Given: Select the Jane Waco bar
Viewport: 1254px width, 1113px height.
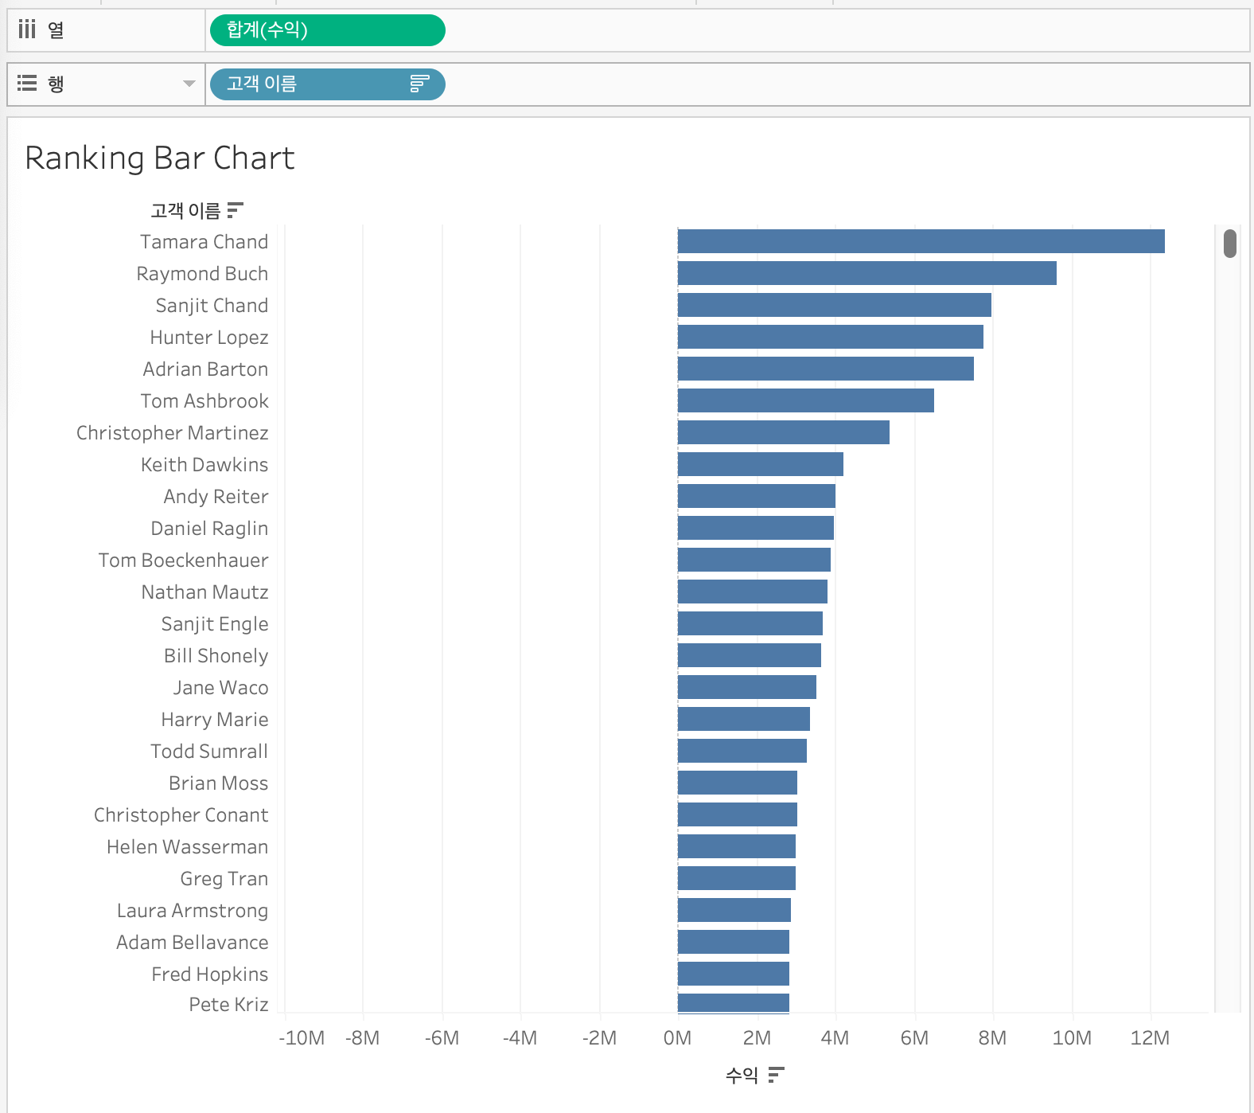Looking at the screenshot, I should (746, 687).
